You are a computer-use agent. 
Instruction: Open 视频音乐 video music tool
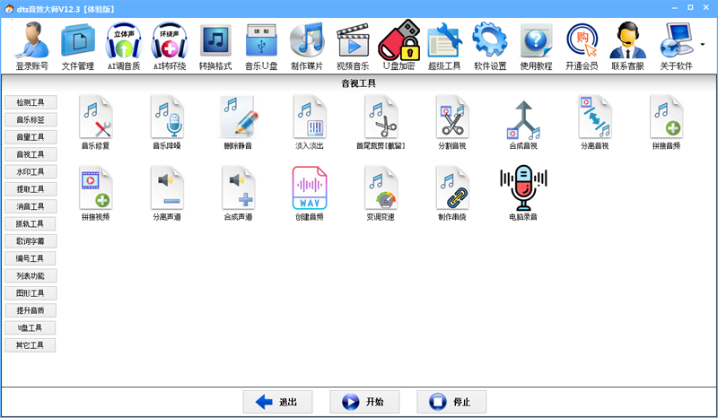353,47
